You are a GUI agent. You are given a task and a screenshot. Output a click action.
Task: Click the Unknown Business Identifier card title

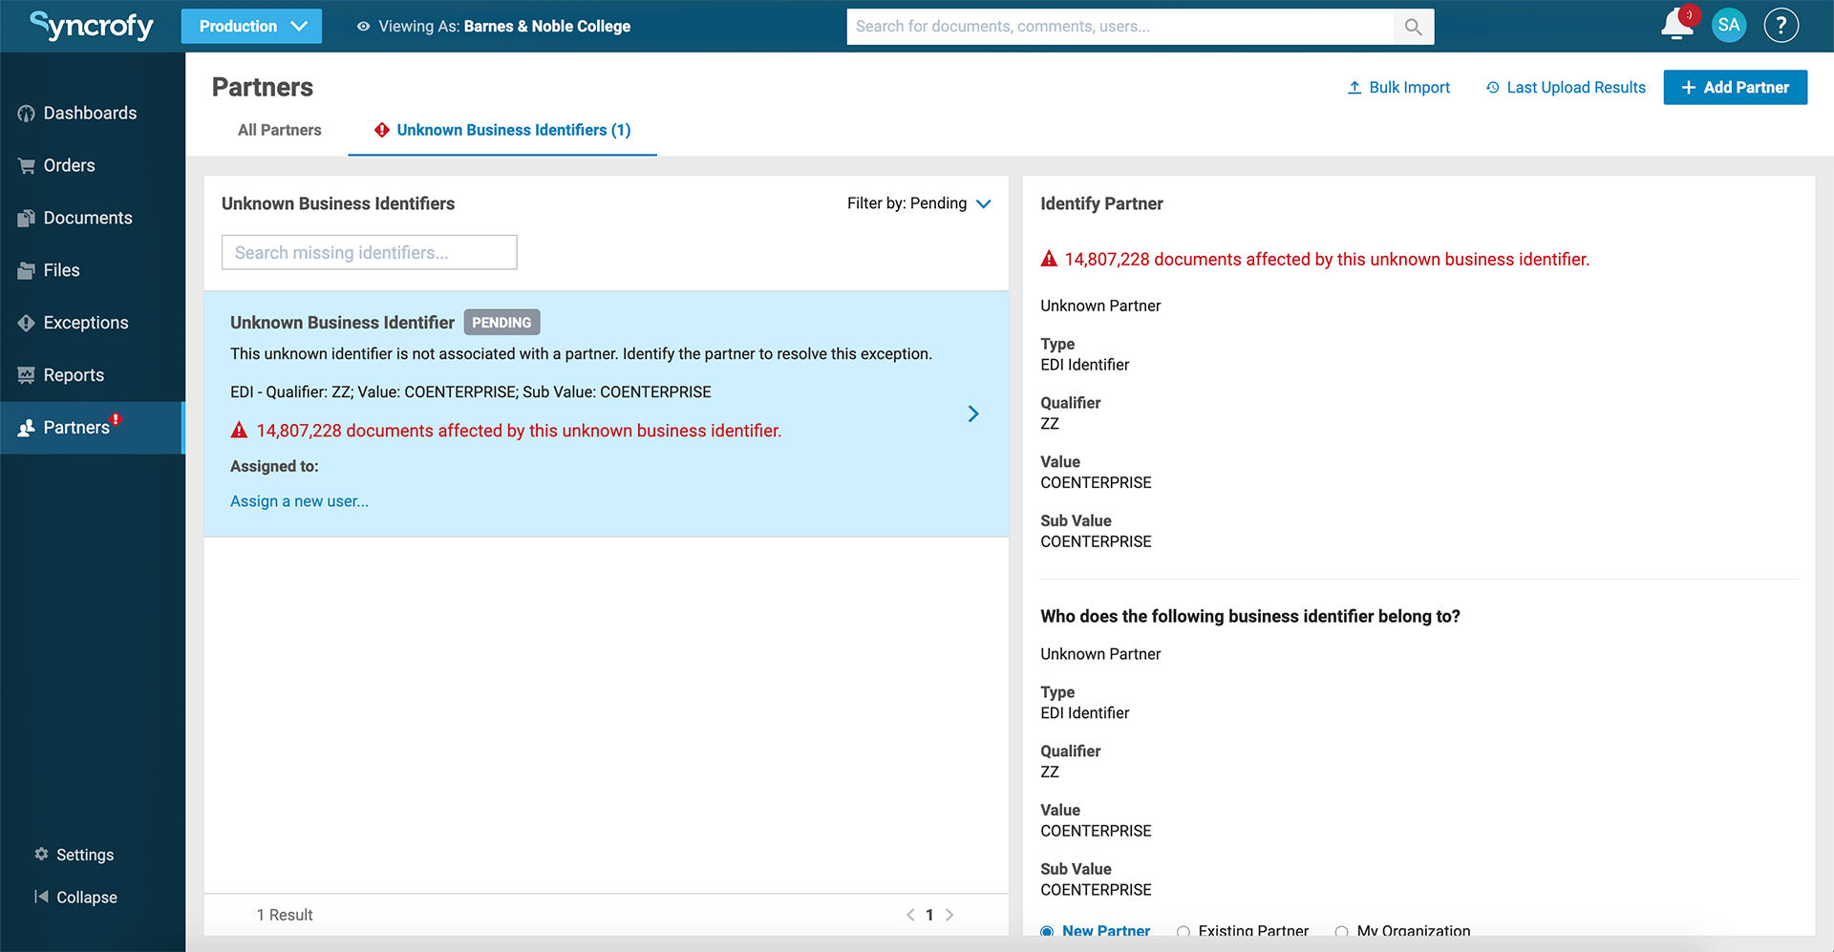click(x=342, y=323)
